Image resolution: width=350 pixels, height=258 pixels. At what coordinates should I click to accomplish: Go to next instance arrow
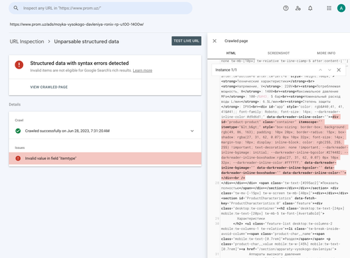point(330,70)
